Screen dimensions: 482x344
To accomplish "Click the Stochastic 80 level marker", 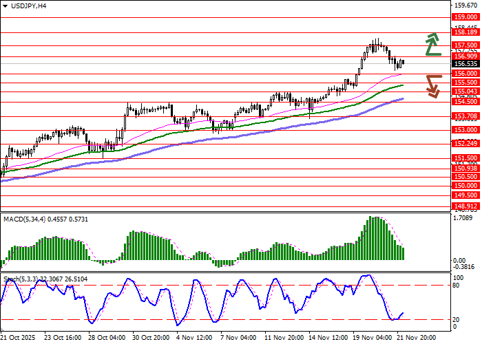I will (457, 285).
